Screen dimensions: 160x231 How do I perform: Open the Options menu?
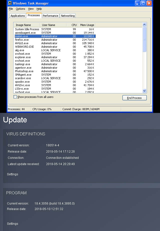20,9
